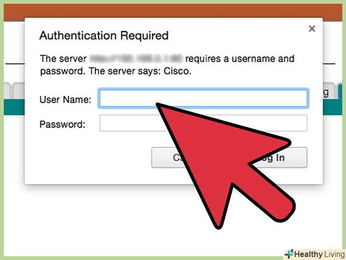
Task: Open the Healthy Living watermark logo
Action: click(x=315, y=254)
